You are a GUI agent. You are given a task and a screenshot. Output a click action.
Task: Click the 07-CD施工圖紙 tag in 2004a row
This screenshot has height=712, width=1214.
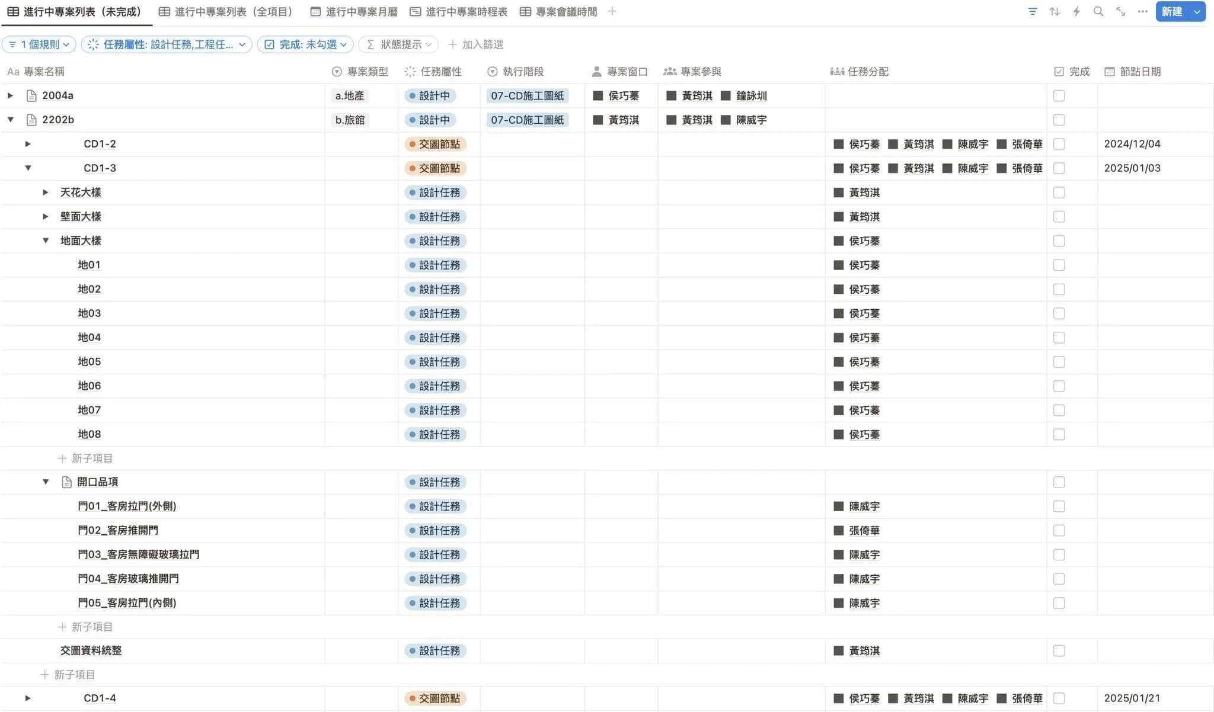(x=528, y=96)
